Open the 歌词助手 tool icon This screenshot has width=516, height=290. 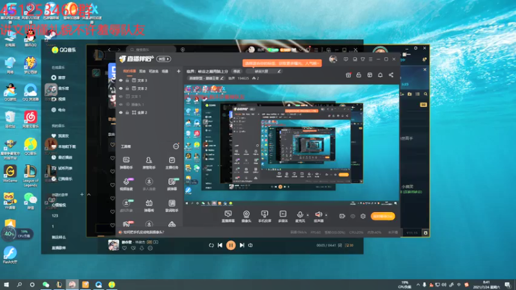172,206
